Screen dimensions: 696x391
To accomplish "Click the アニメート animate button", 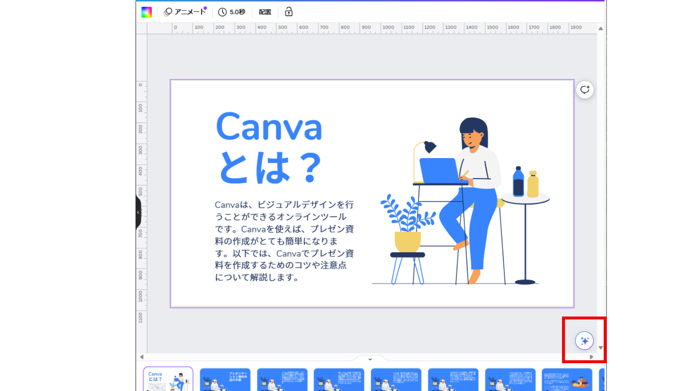I will (x=185, y=12).
